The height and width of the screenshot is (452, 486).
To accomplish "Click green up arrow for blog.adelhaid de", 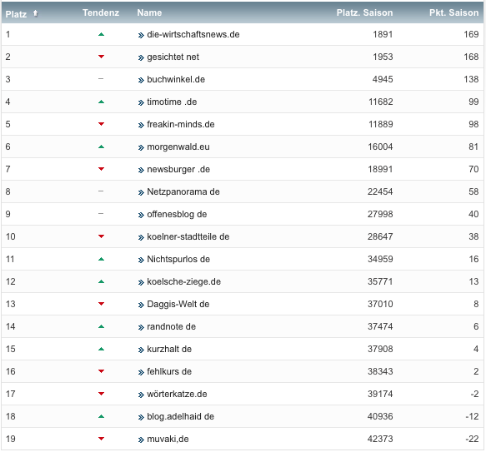I will [x=101, y=417].
